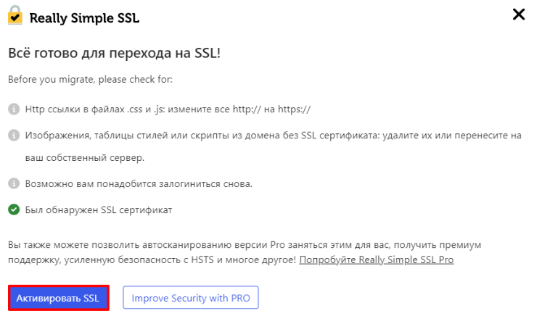Click Был обнаружен SSL сертификат text

pyautogui.click(x=99, y=210)
